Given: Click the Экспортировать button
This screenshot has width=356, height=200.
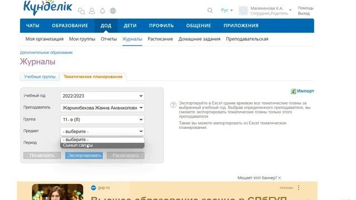Looking at the screenshot, I should point(84,156).
